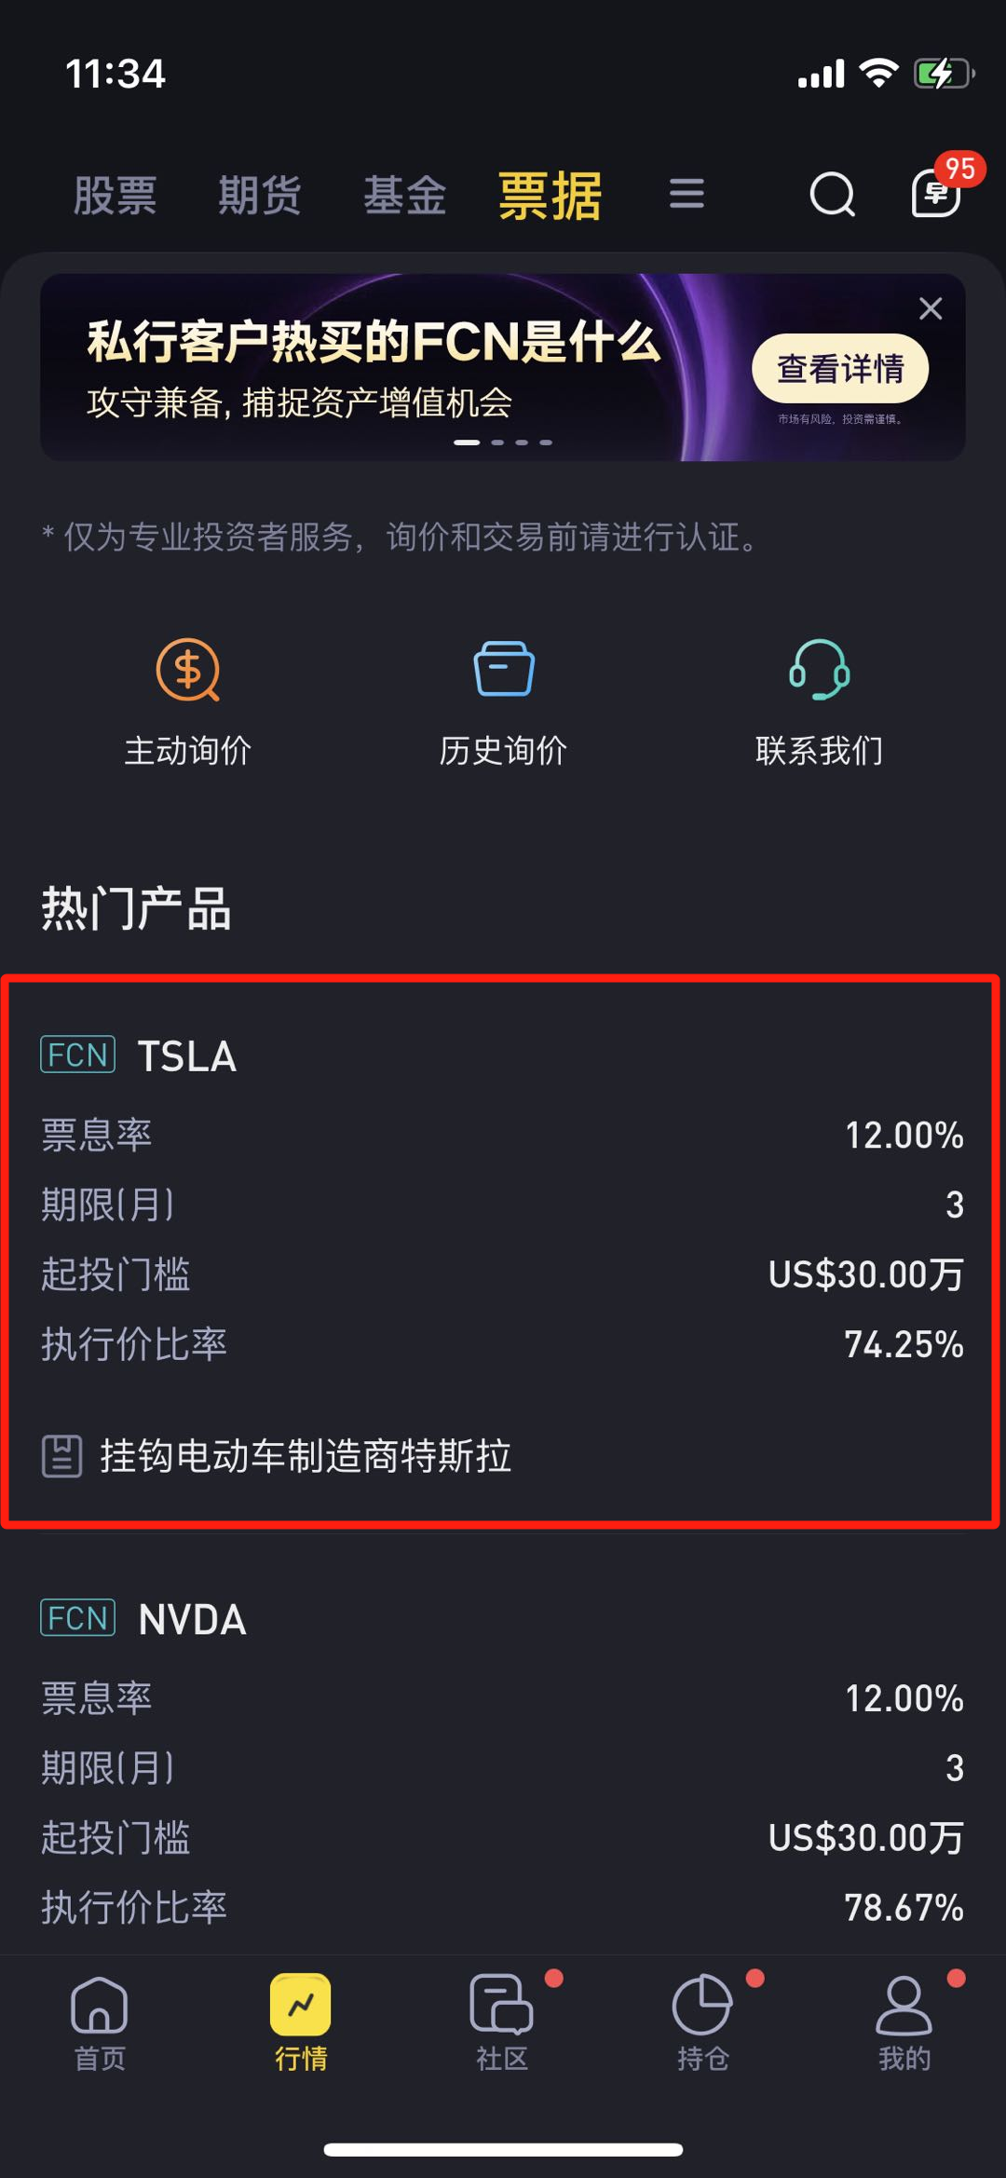Tap the document icon beside 挂钩电动车制造商特斯拉
The width and height of the screenshot is (1006, 2178).
(62, 1456)
